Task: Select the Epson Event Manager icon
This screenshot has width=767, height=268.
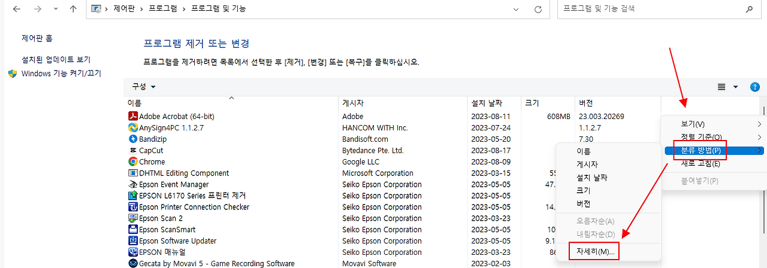Action: [x=133, y=184]
